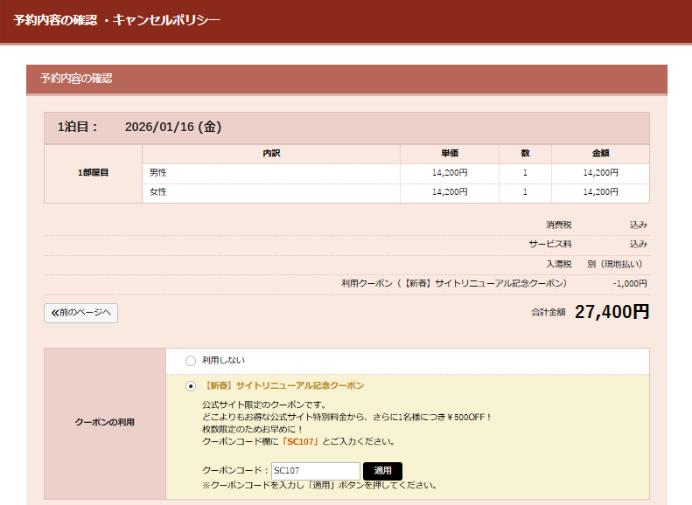Click the 前のページへ back button
This screenshot has height=505, width=692.
(80, 313)
